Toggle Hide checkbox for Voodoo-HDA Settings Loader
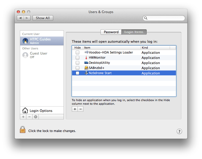This screenshot has width=202, height=159. pos(77,52)
